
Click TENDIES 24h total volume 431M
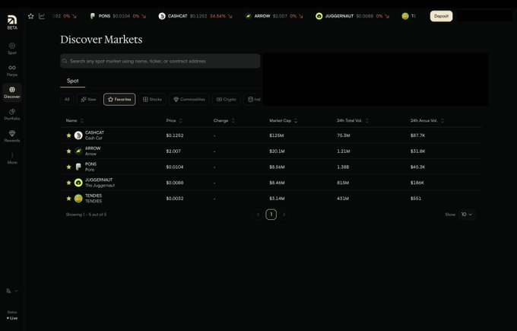[x=343, y=199]
